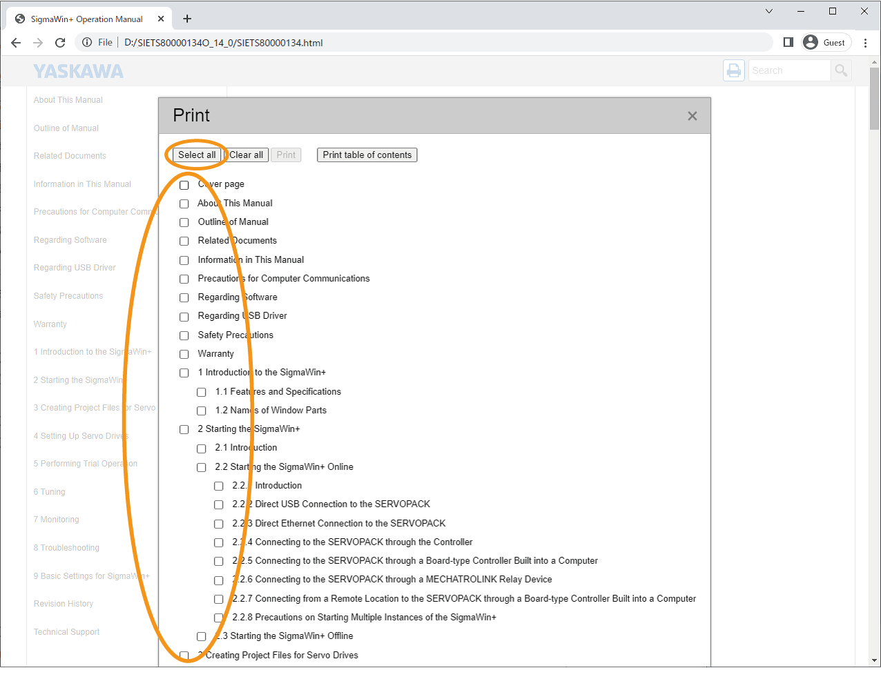Click the browser reload icon
This screenshot has width=881, height=679.
click(x=60, y=43)
